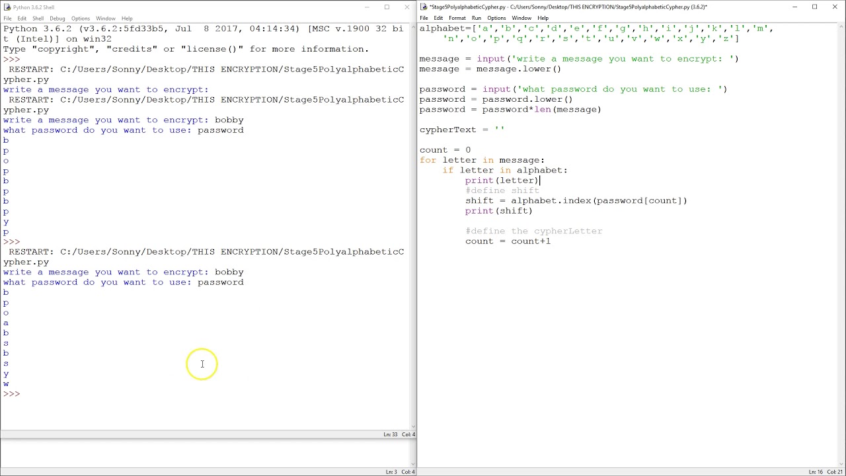Viewport: 846px width, 476px height.
Task: Click the output letter 'w' in the Shell
Action: (x=6, y=384)
